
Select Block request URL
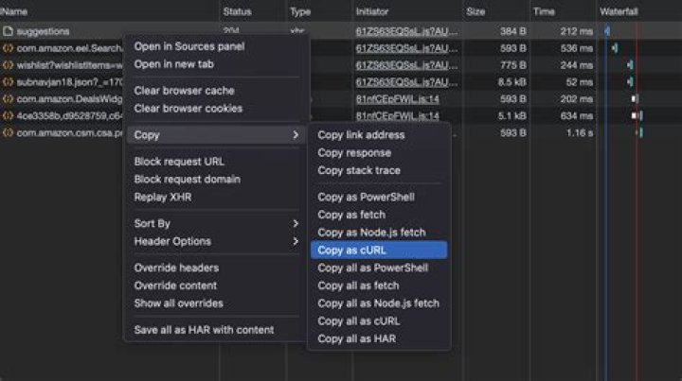coord(179,162)
